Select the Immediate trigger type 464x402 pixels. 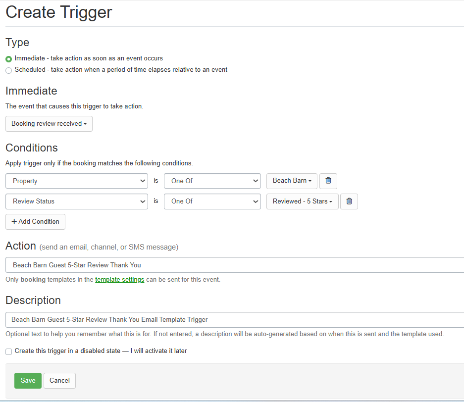(x=9, y=59)
